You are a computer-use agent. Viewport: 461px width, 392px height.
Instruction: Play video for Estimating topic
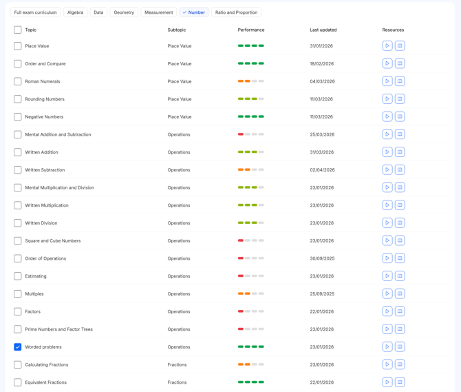point(387,276)
